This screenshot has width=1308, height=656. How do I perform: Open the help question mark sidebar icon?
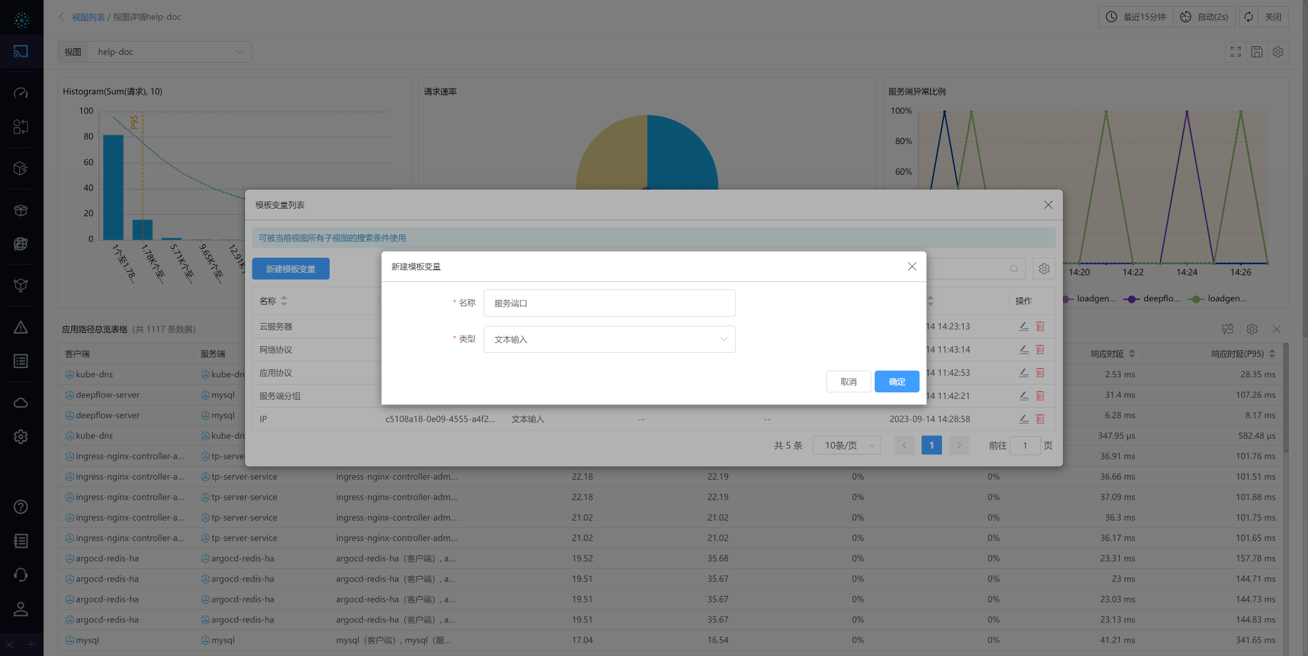coord(21,507)
